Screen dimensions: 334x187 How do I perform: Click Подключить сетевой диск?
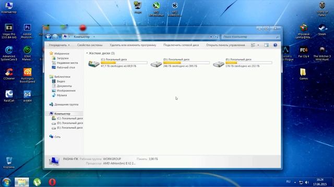[x=181, y=45]
